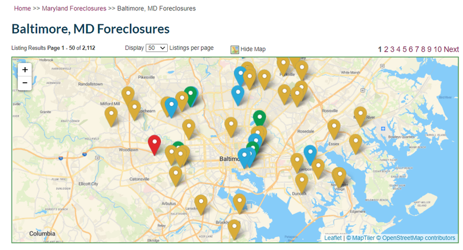Go to results page 4
The width and height of the screenshot is (463, 250).
pos(398,49)
